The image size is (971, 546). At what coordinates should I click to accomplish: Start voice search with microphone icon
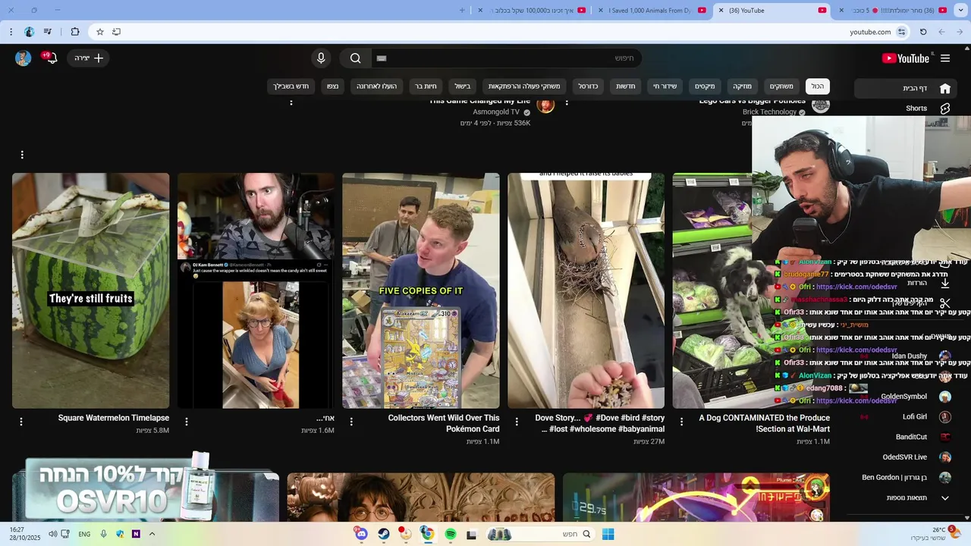[321, 58]
